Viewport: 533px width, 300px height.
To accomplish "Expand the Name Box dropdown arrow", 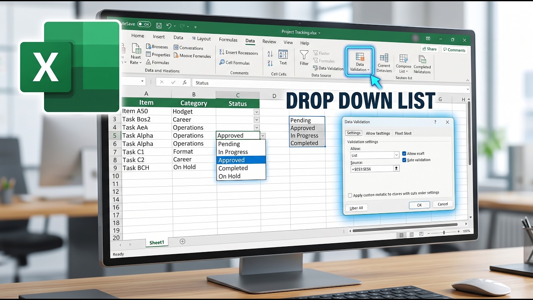I will pos(142,82).
